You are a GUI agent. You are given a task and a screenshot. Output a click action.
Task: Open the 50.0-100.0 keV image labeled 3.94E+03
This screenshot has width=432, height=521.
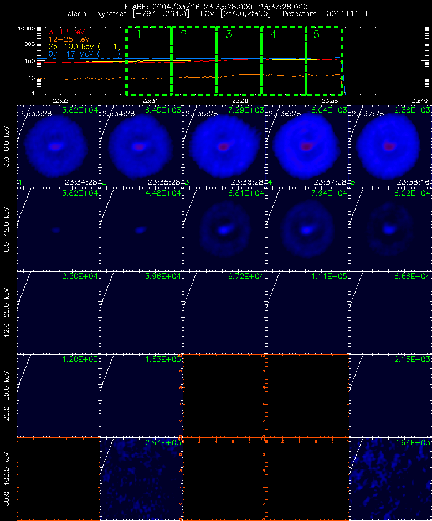(390, 478)
